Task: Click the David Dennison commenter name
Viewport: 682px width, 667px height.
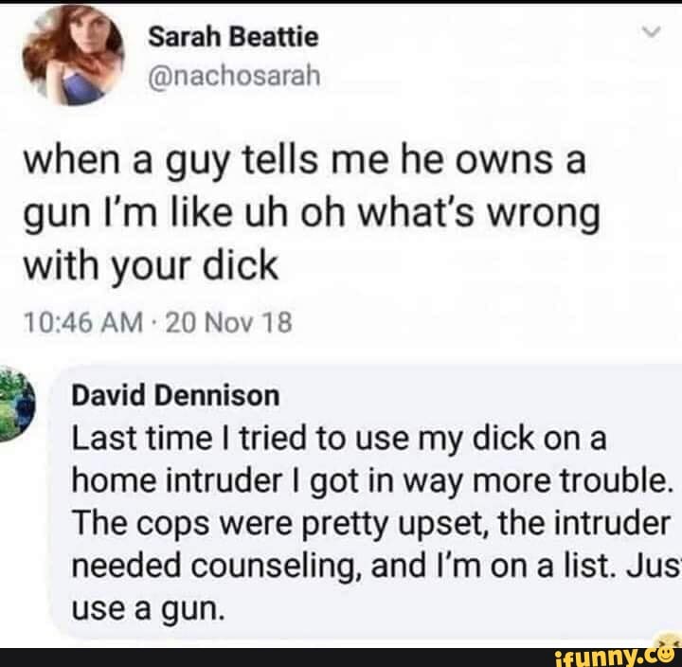Action: point(175,395)
